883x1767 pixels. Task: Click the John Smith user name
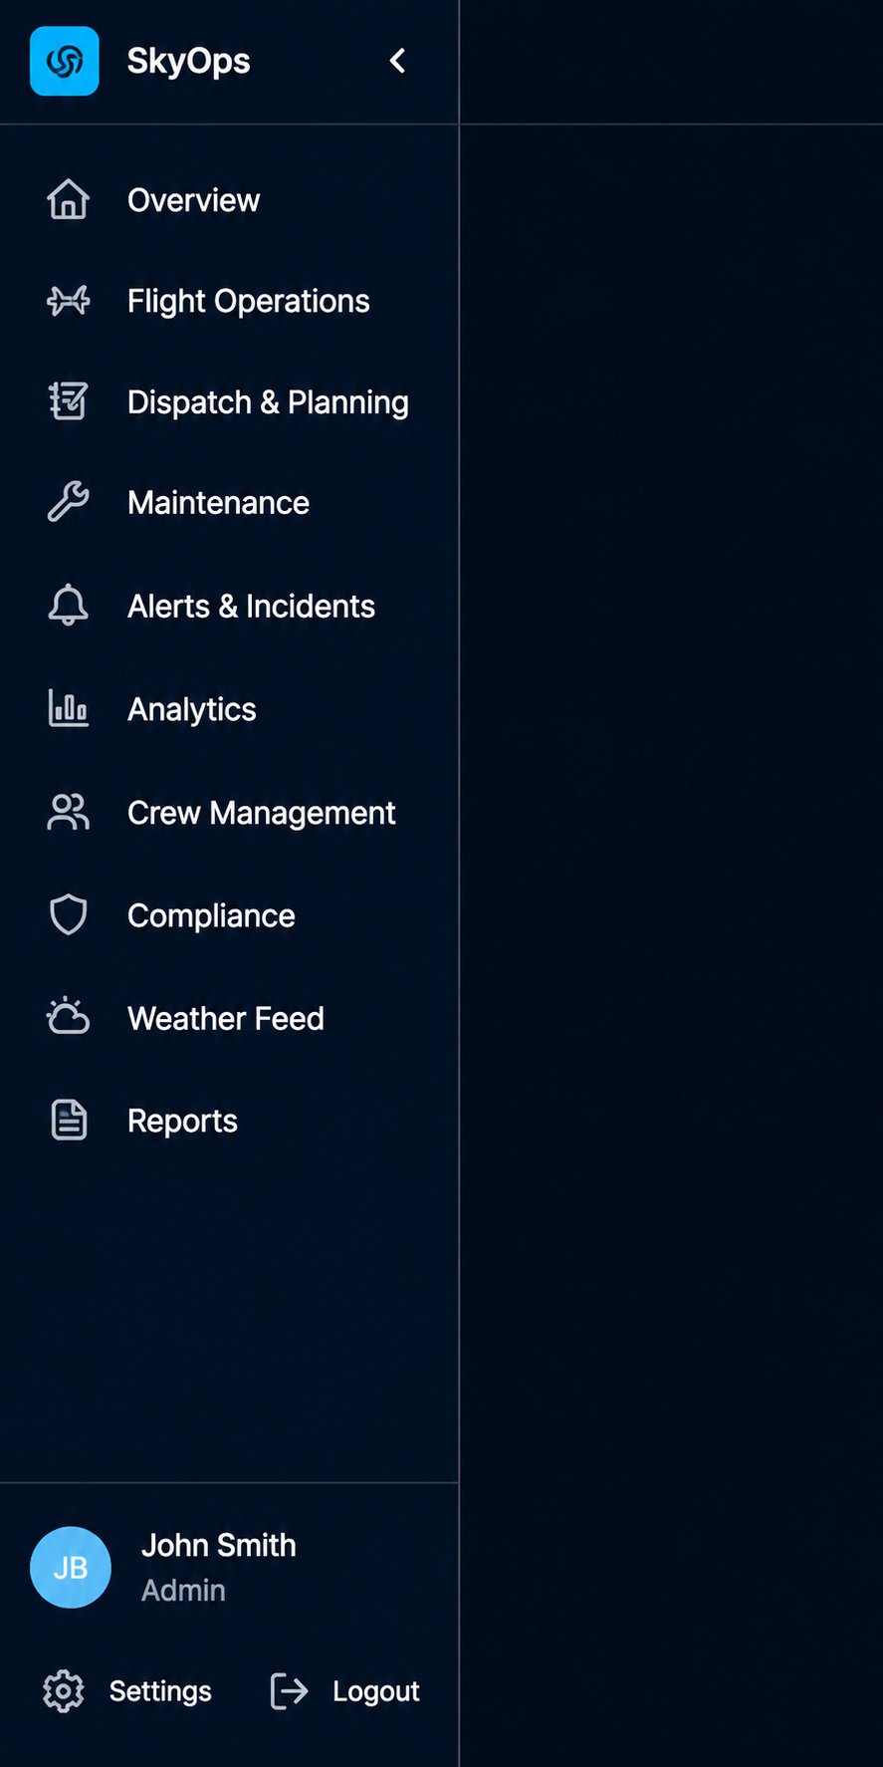point(219,1545)
